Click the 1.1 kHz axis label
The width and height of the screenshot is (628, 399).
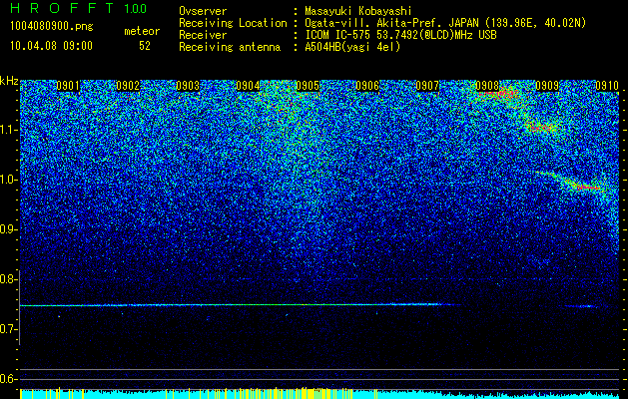pos(9,130)
